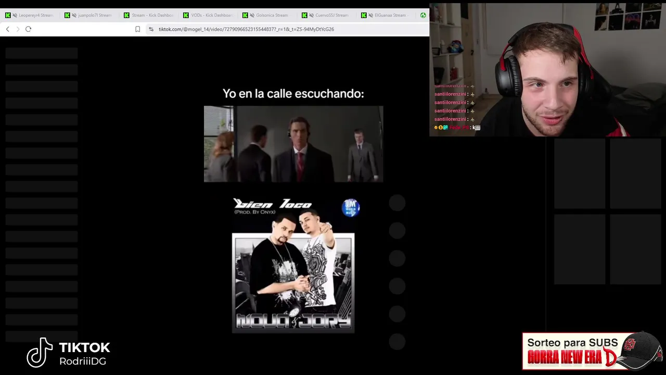Unmute the Golsonica Stream tab speaker icon
Screen dimensions: 666x375
[x=252, y=15]
